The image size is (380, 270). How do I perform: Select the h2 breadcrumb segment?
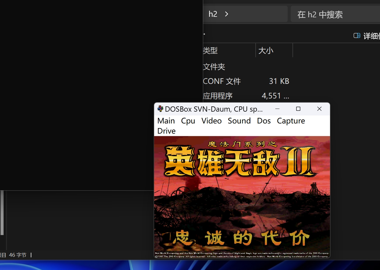pos(213,14)
